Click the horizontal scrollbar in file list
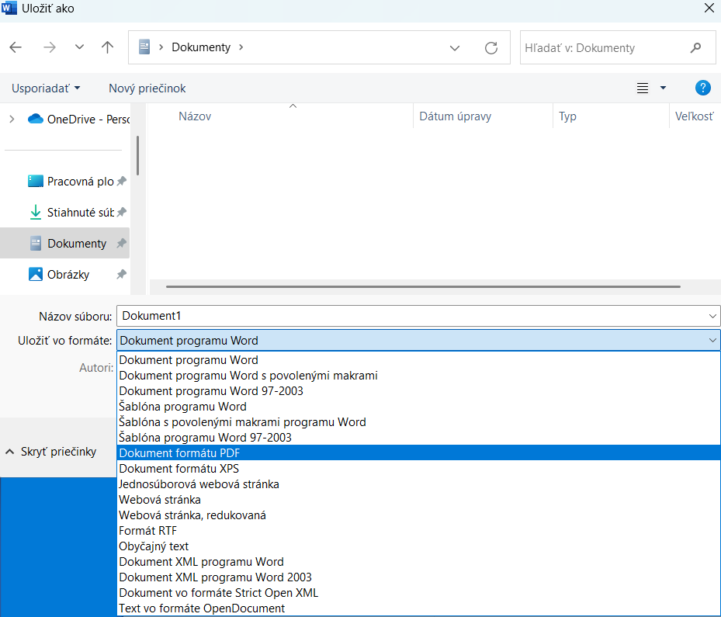Image resolution: width=721 pixels, height=617 pixels. tap(423, 286)
